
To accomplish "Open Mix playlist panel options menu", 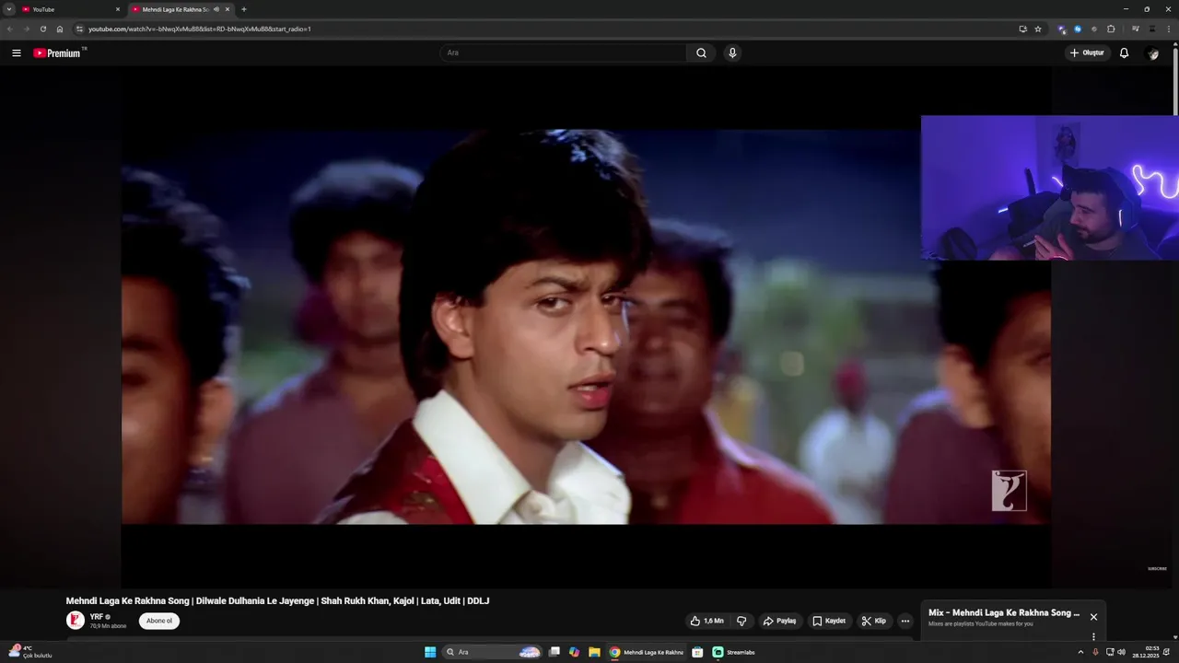I will point(1093,636).
